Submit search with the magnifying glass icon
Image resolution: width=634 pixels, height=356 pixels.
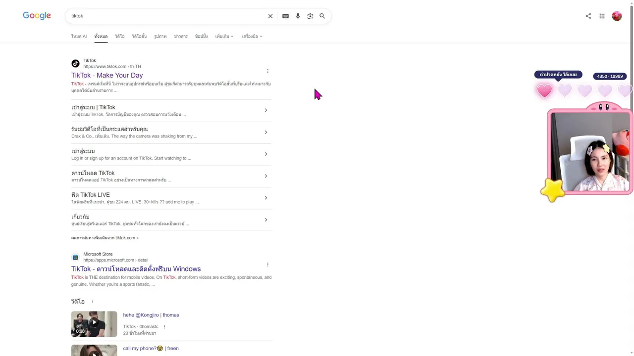pos(322,16)
